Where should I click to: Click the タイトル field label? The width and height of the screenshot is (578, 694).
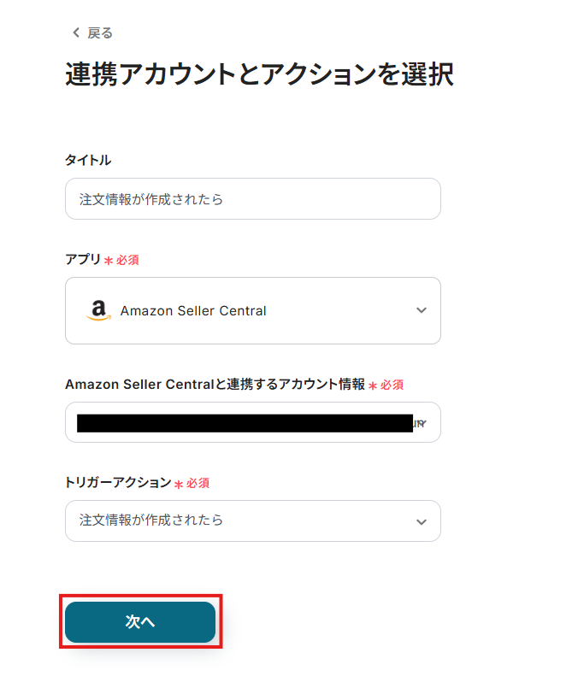(88, 159)
